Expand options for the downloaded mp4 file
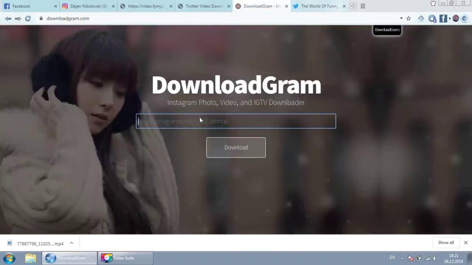 point(72,243)
